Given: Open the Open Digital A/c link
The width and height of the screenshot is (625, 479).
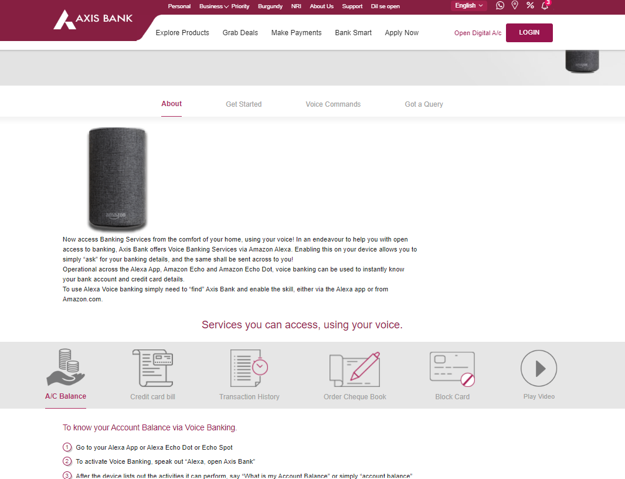Looking at the screenshot, I should point(478,33).
